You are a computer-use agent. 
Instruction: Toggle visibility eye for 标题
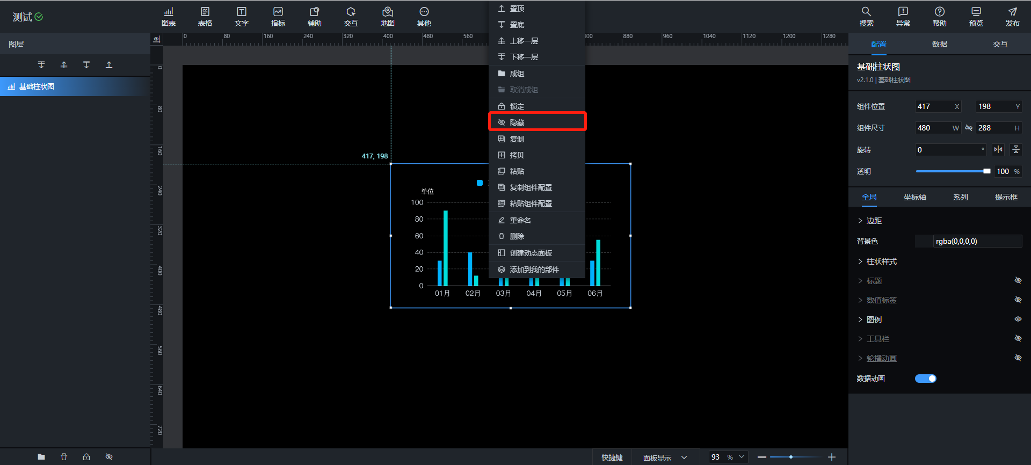point(1018,281)
